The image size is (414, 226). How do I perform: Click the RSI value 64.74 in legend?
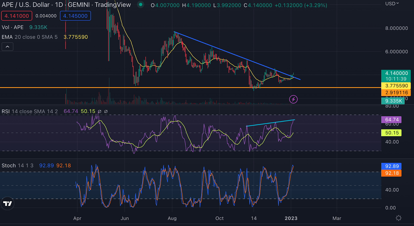coord(71,111)
